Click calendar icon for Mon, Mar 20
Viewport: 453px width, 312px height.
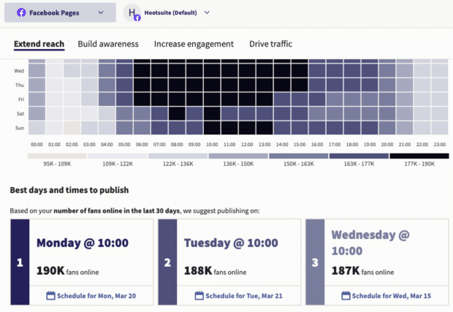pos(50,296)
